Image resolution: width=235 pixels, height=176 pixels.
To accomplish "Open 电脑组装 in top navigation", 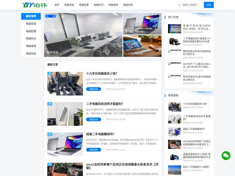I will click(x=69, y=5).
